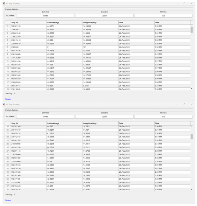Click the Ship ID column header in the upper window
Screen dimensions: 197x206
pyautogui.click(x=28, y=22)
